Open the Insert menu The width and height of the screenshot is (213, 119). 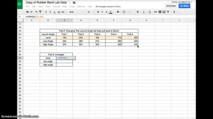click(x=48, y=7)
